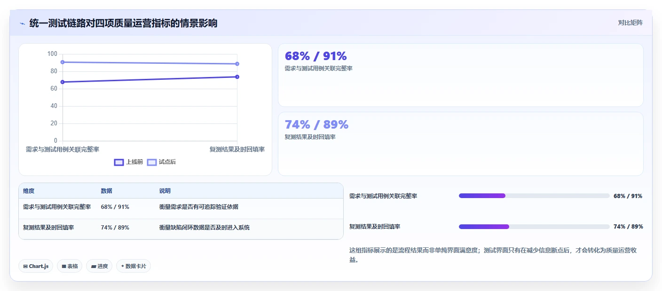Click the 表格 tag pill
Image resolution: width=662 pixels, height=291 pixels.
tap(70, 266)
